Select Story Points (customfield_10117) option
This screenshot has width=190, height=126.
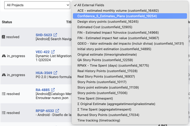102,82
